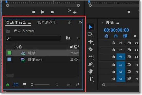The height and width of the screenshot is (95, 142).
Task: Switch to 库 tab
Action: click(69, 22)
